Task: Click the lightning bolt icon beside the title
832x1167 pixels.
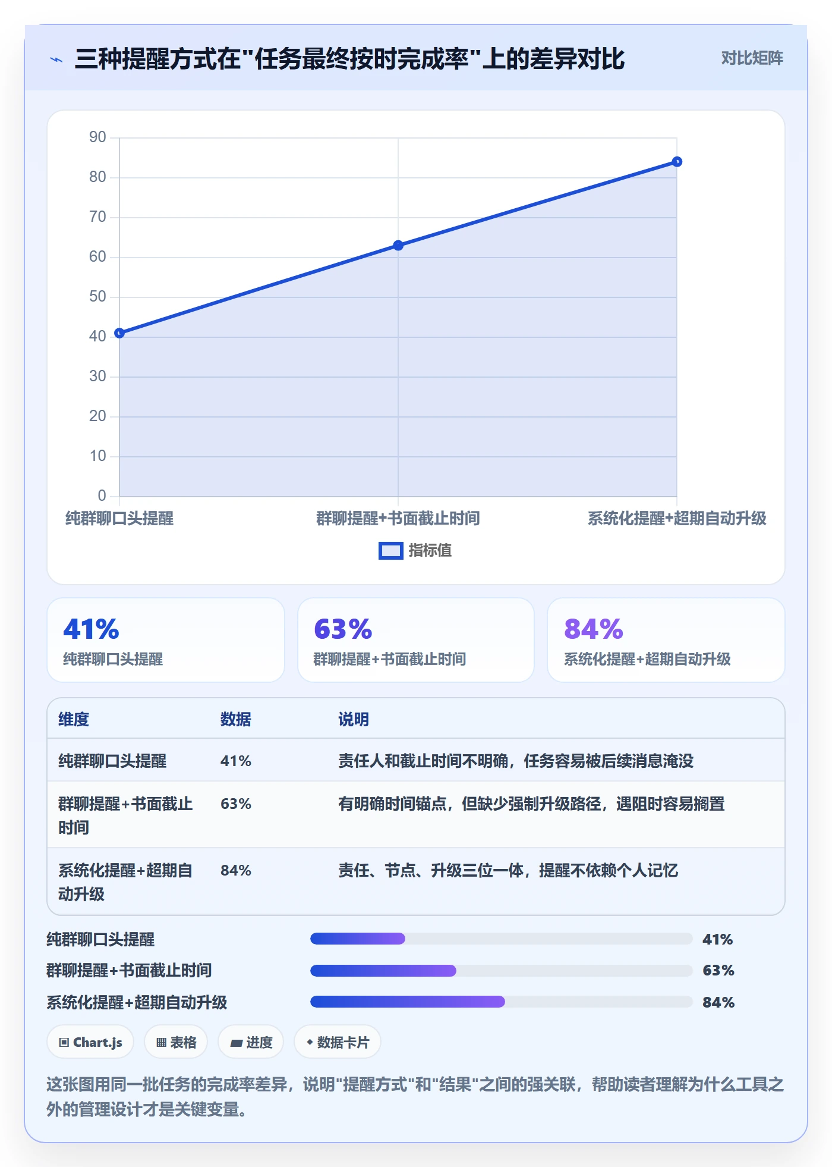Action: pyautogui.click(x=56, y=59)
